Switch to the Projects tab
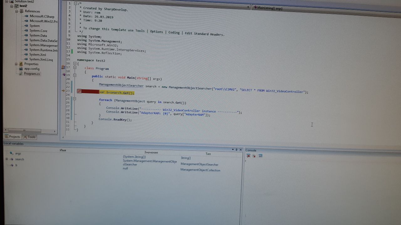 click(13, 137)
